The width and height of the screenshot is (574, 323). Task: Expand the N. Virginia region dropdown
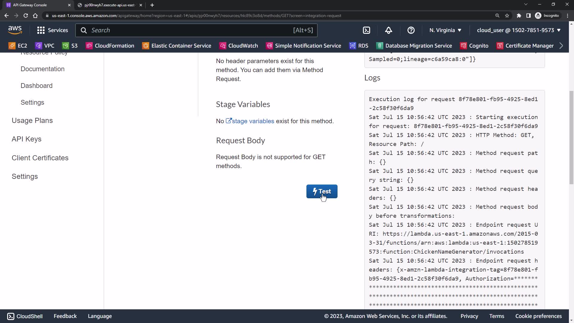pos(445,30)
